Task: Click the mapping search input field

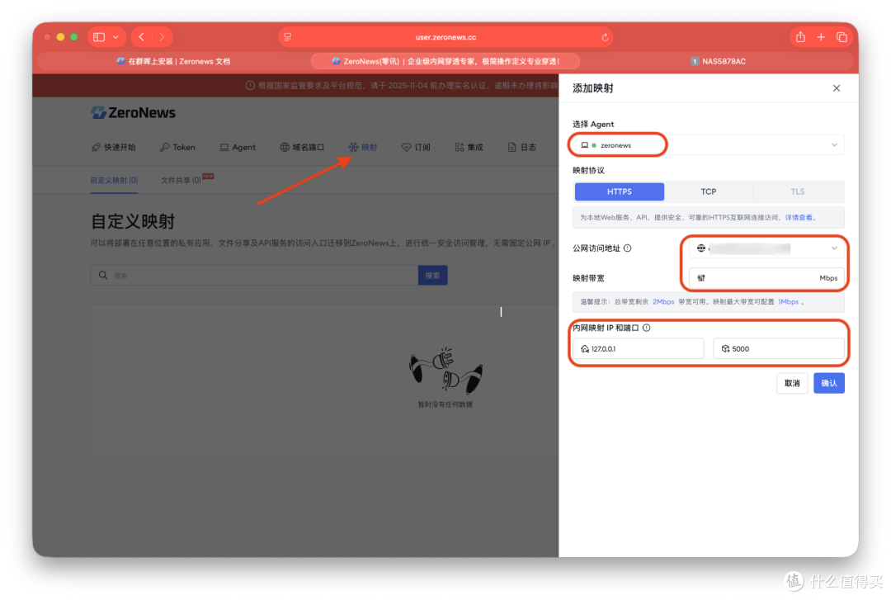Action: click(x=254, y=276)
